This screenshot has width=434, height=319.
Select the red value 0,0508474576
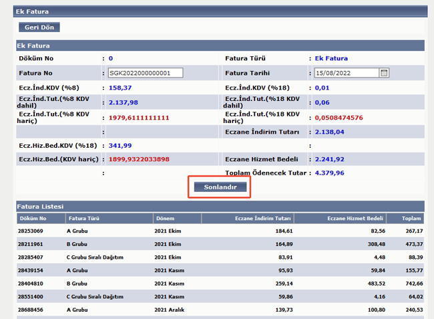click(x=339, y=118)
